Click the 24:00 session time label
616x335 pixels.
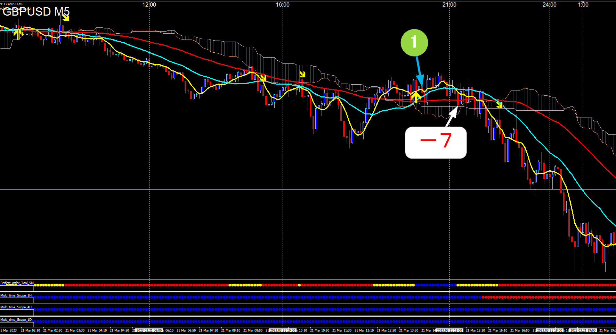550,5
